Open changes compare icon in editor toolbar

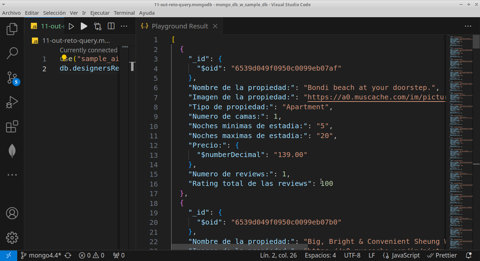pyautogui.click(x=97, y=26)
